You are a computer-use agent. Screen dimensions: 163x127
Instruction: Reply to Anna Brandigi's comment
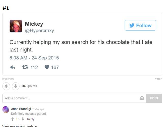tap(31, 119)
